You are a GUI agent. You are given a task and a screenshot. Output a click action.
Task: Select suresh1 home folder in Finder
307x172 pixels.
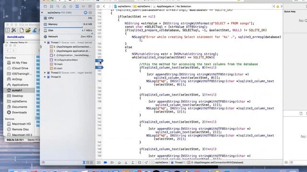click(x=19, y=90)
